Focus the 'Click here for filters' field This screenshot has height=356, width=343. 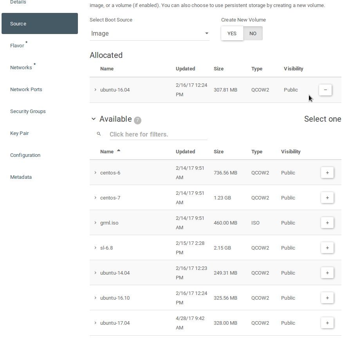click(159, 135)
